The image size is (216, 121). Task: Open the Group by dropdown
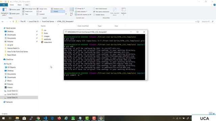[80, 8]
